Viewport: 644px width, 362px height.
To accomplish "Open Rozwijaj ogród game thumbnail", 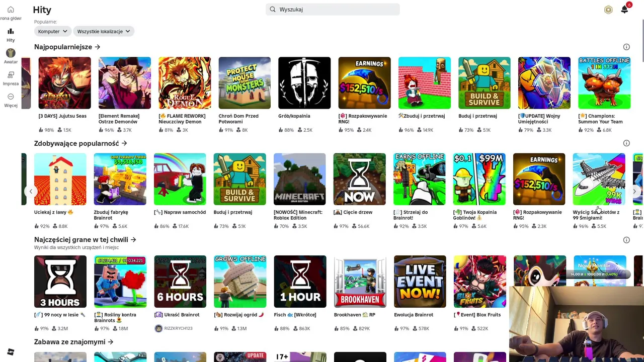I will coord(240,282).
